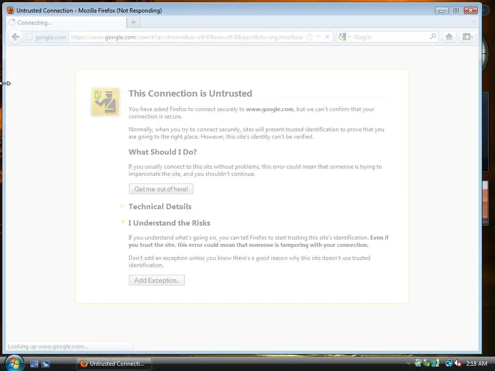The height and width of the screenshot is (371, 495).
Task: Maximize the Firefox window
Action: tap(456, 11)
